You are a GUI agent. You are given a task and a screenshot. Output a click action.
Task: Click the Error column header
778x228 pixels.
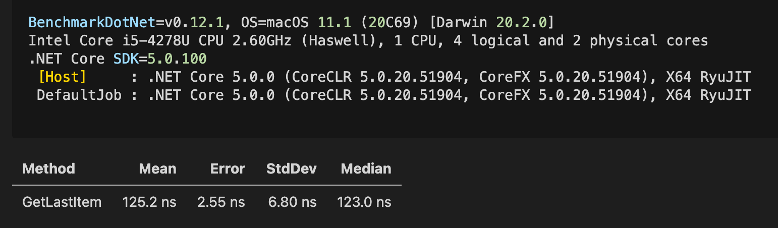click(x=228, y=168)
